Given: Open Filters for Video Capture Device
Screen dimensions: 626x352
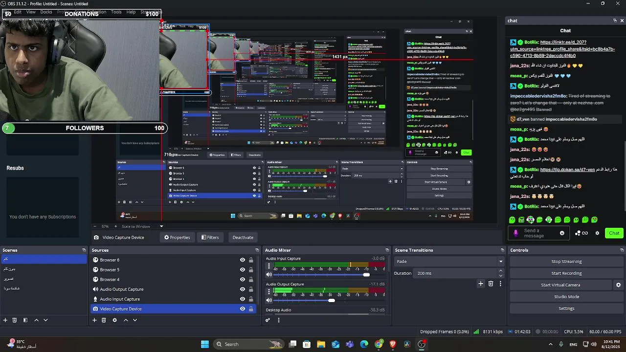Looking at the screenshot, I should (210, 238).
